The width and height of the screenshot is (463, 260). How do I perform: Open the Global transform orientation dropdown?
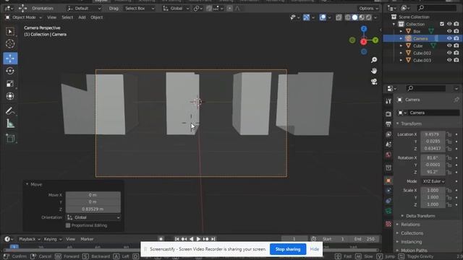tap(177, 9)
